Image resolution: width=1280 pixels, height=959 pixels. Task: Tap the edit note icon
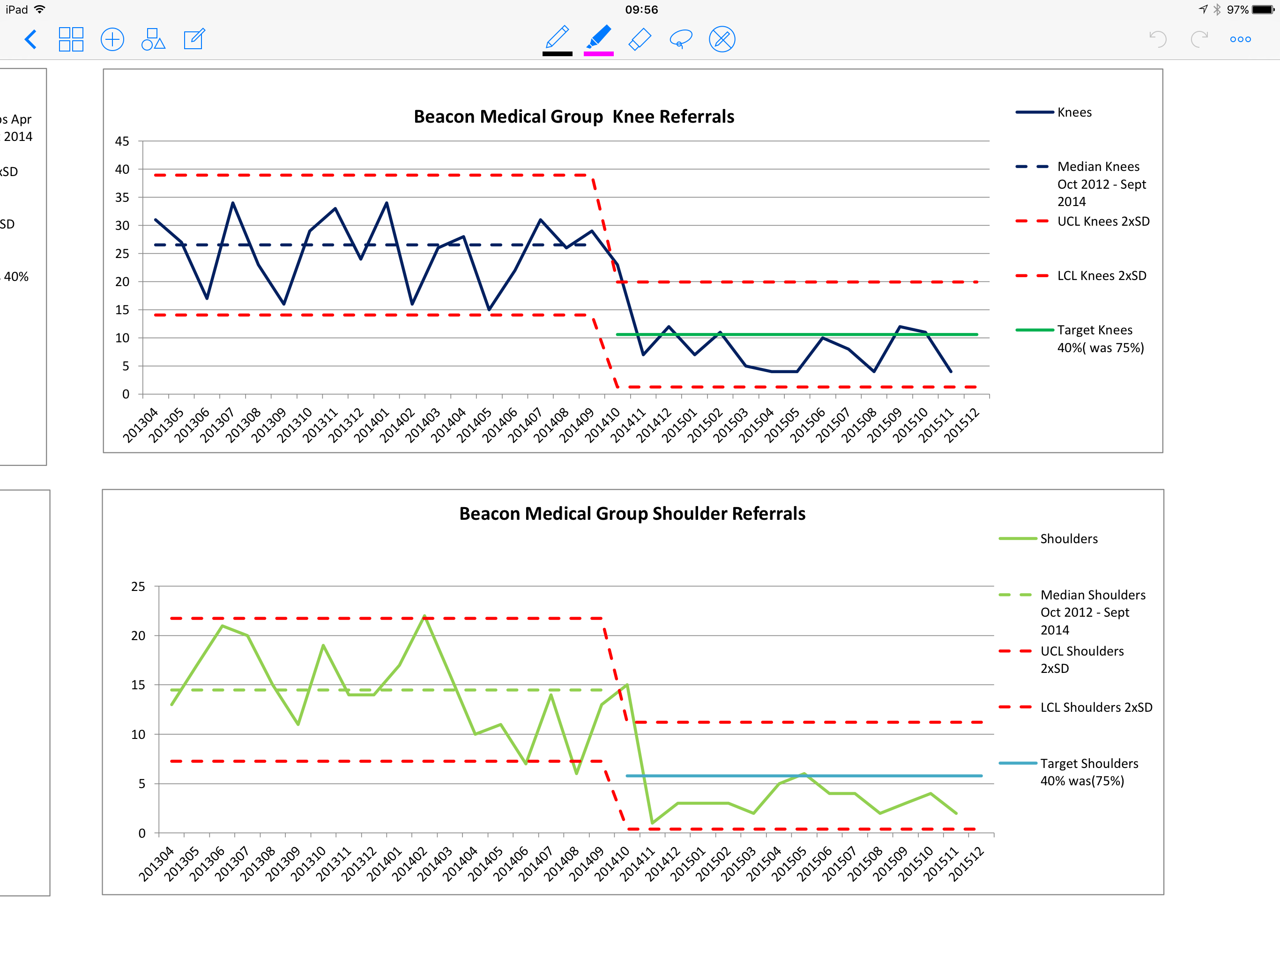(194, 39)
